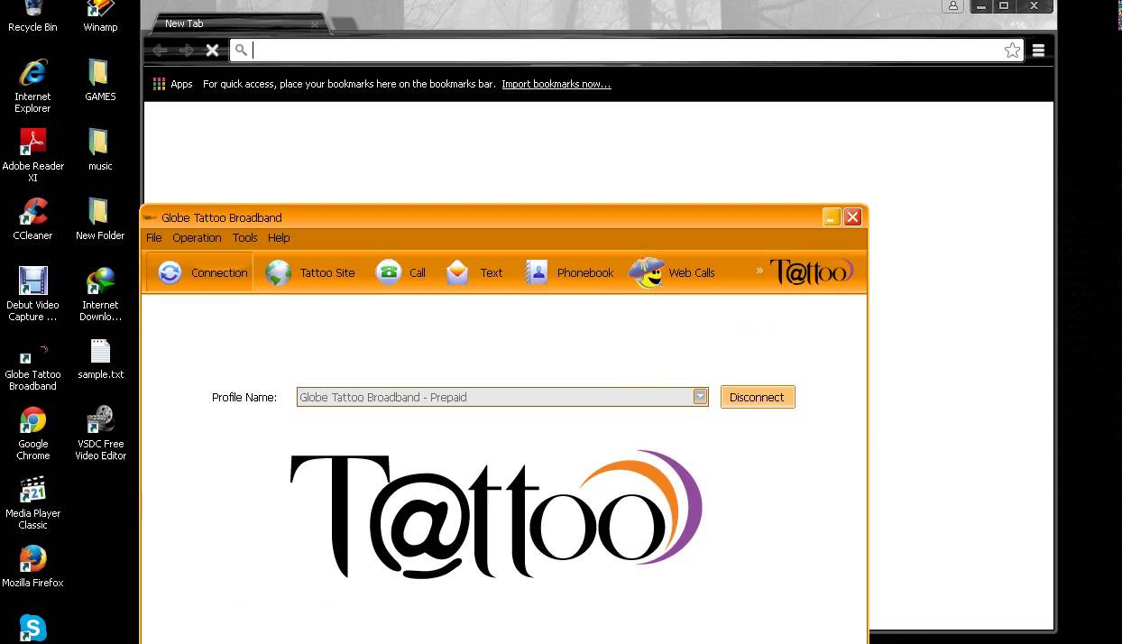Expand the toolbar overflow chevron
Viewport: 1122px width, 644px height.
(x=759, y=270)
